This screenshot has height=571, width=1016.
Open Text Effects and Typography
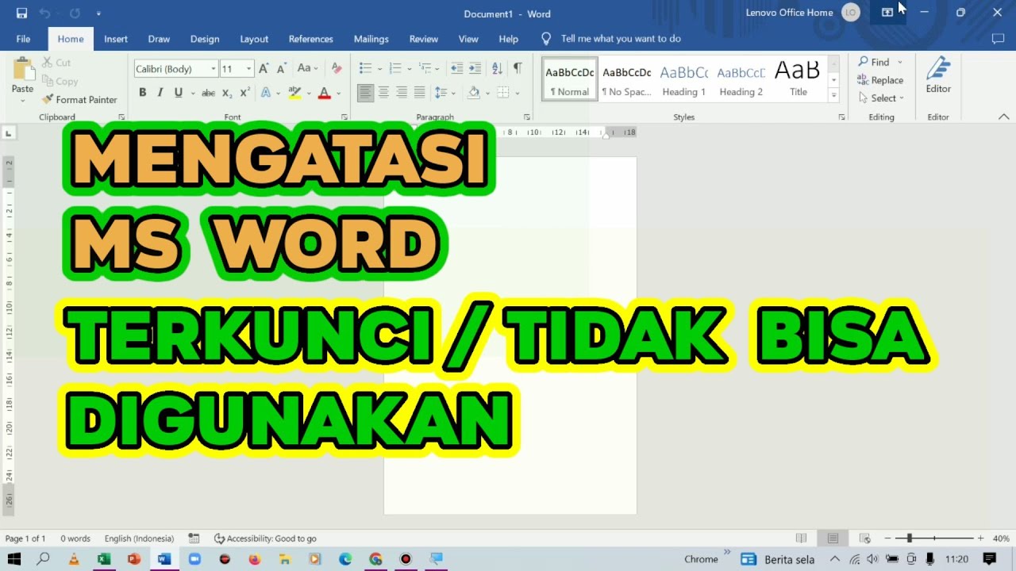pyautogui.click(x=266, y=93)
